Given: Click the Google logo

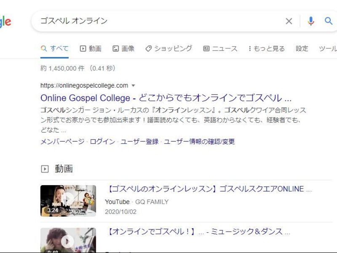Looking at the screenshot, I should (5, 22).
